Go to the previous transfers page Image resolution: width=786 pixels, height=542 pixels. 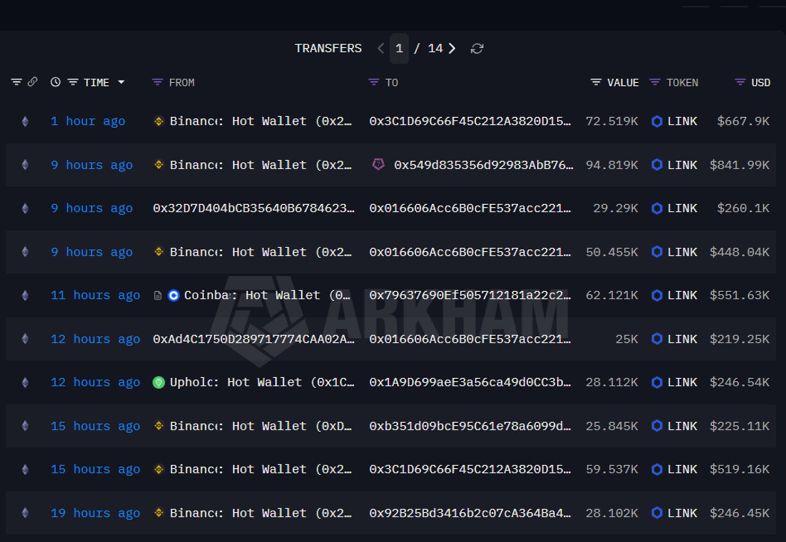click(x=381, y=49)
